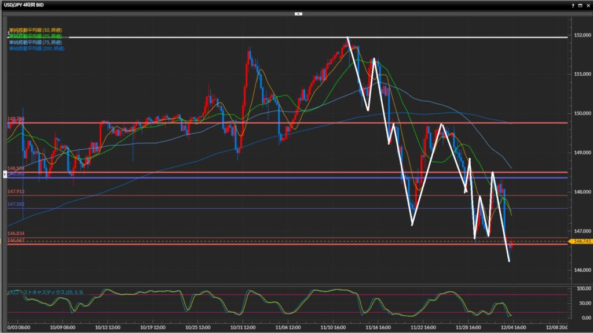Image resolution: width=593 pixels, height=333 pixels.
Task: Click the 150.000 price axis label
Action: pyautogui.click(x=580, y=113)
